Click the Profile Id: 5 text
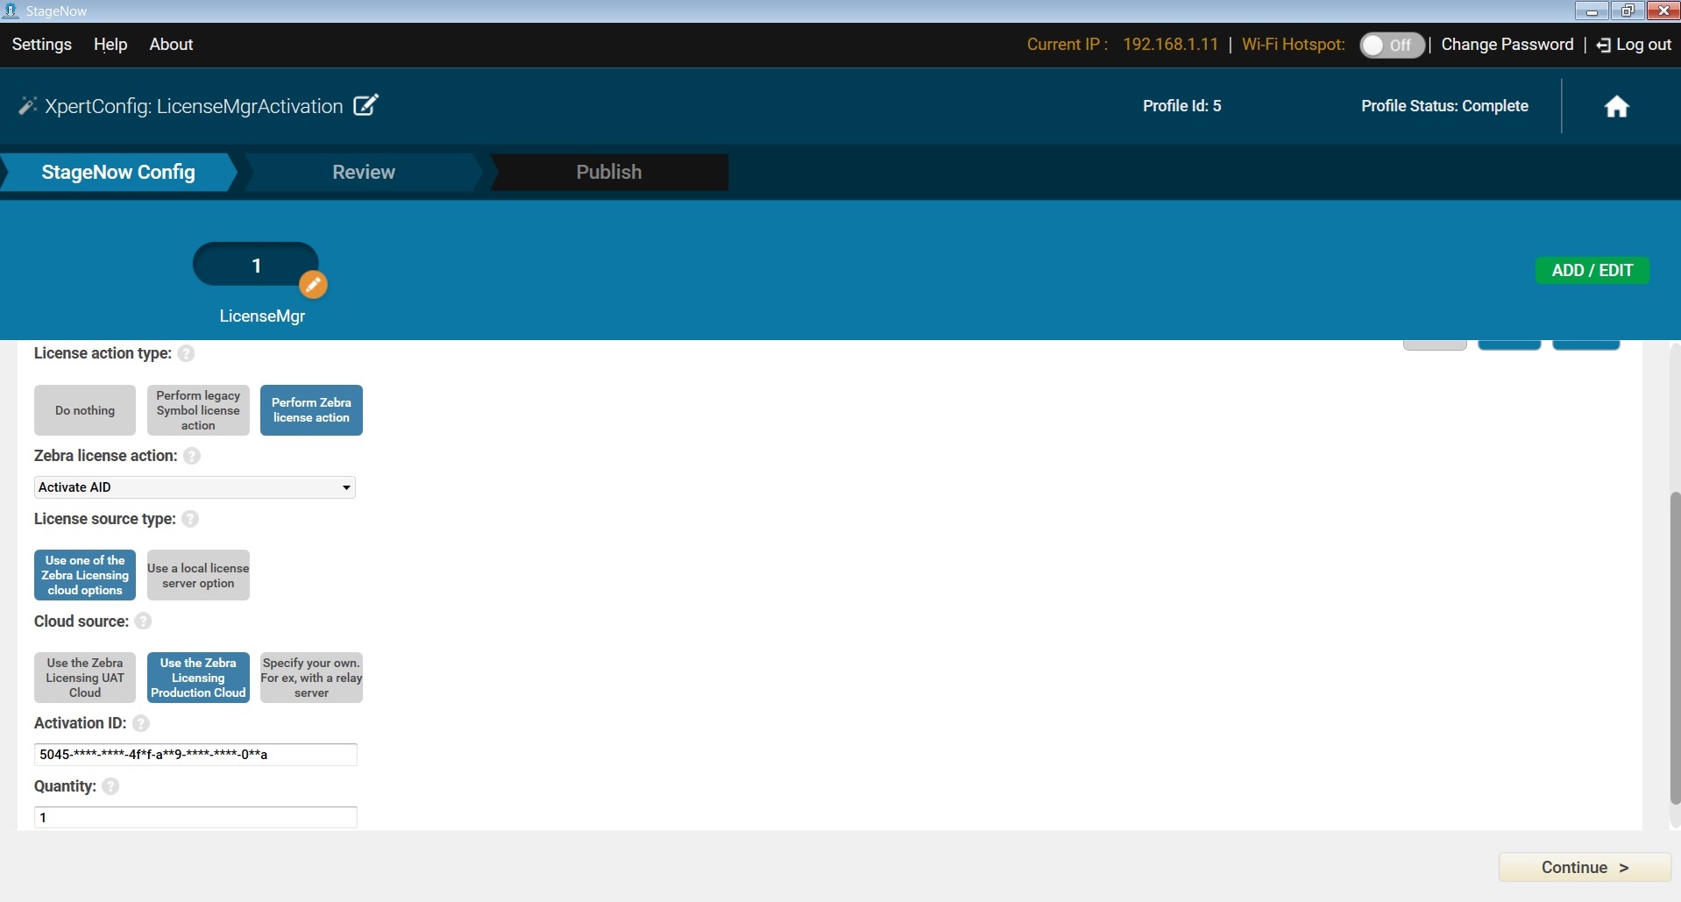1681x902 pixels. click(1181, 106)
